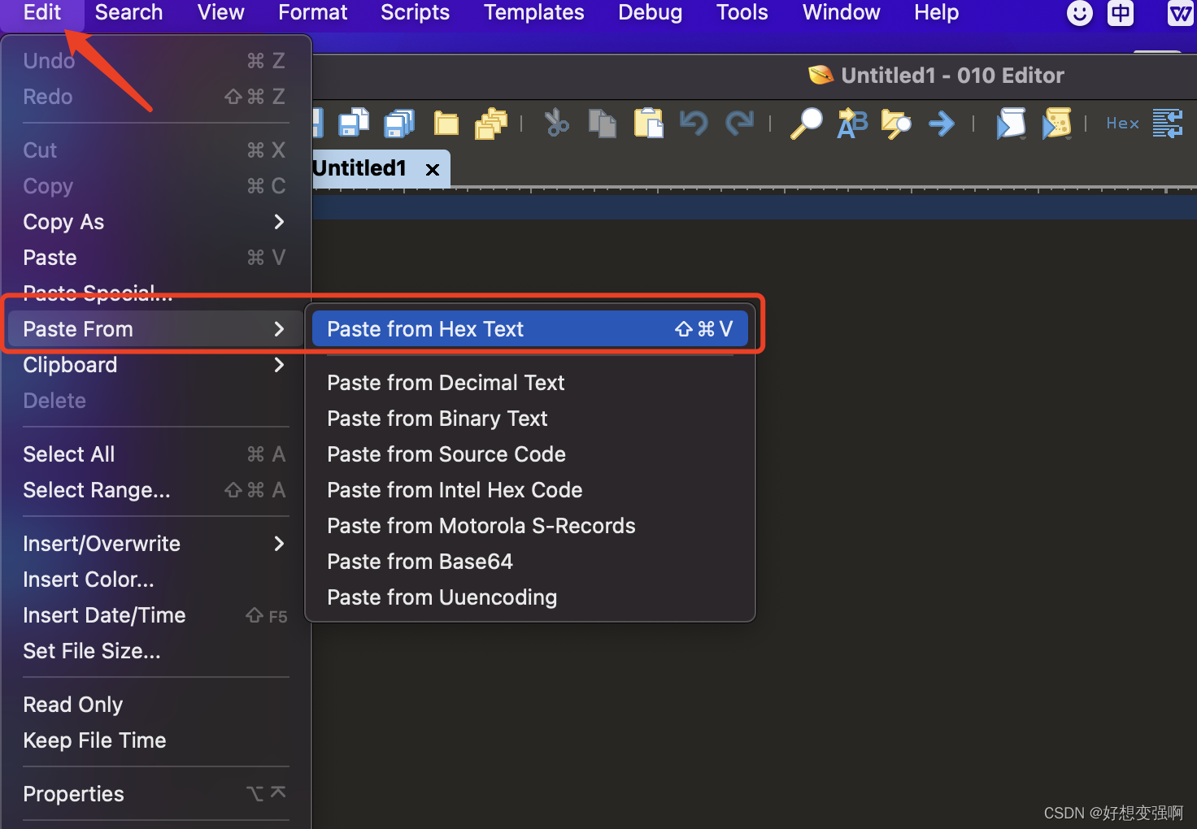Click the scissors Cut toolbar icon
Image resolution: width=1197 pixels, height=829 pixels.
coord(557,123)
